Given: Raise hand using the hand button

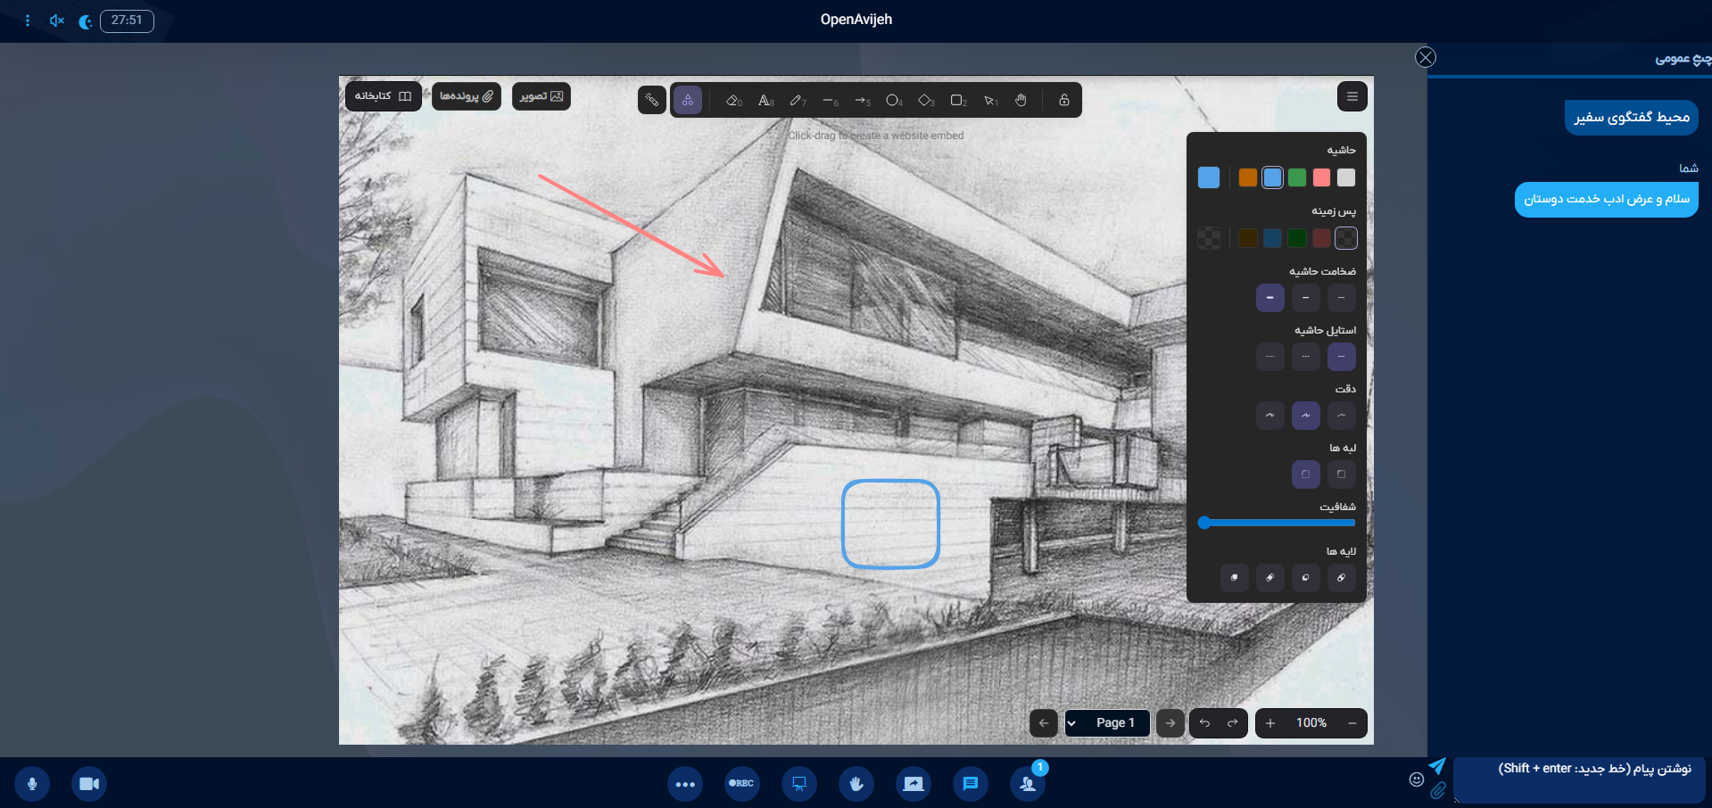Looking at the screenshot, I should (x=856, y=784).
